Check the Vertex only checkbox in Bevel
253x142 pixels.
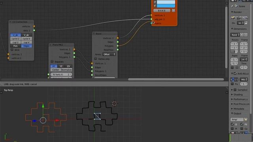click(x=96, y=59)
